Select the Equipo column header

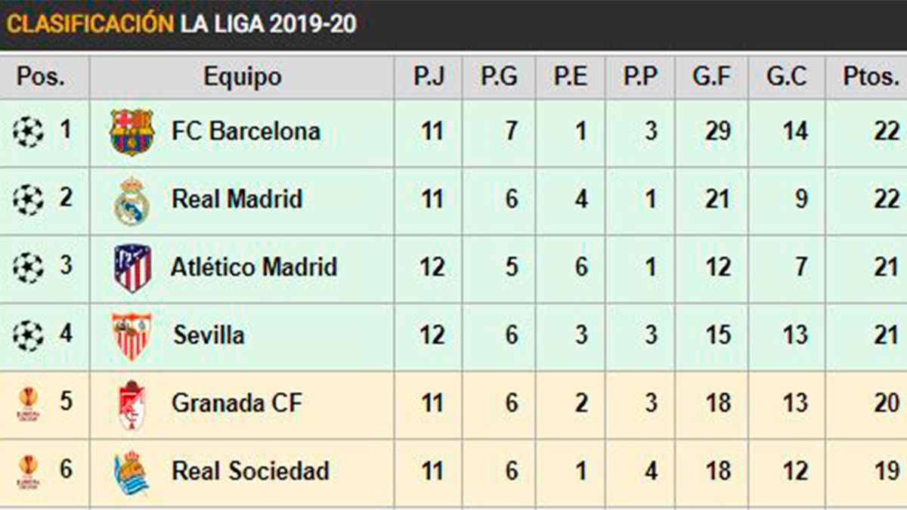(x=242, y=76)
